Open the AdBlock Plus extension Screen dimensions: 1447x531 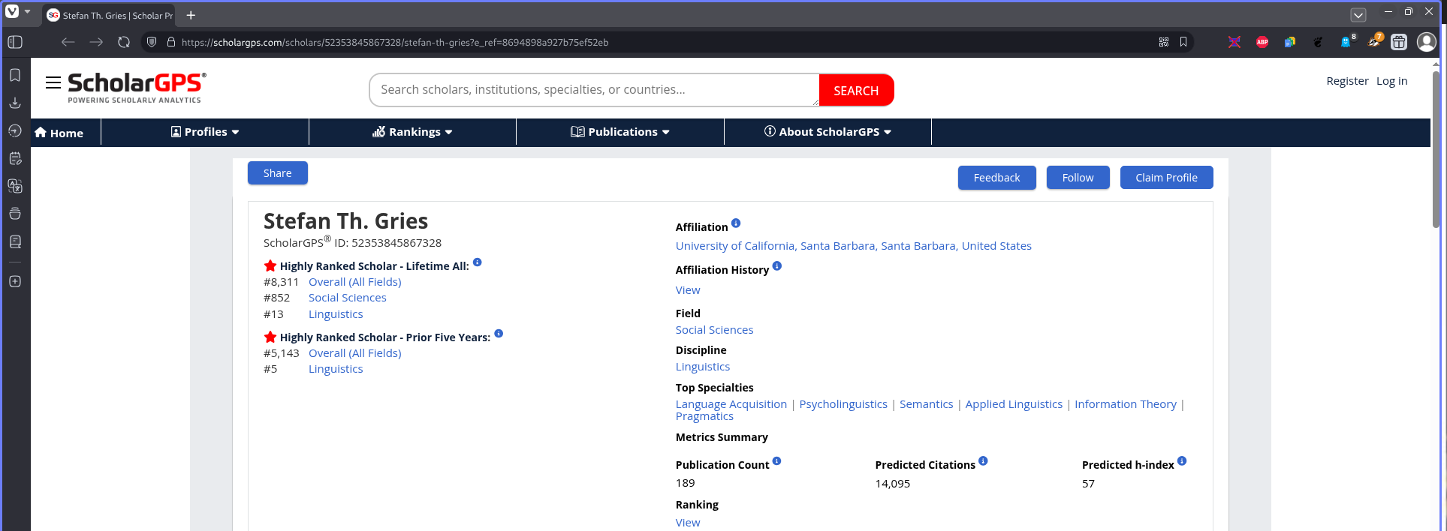(1262, 42)
